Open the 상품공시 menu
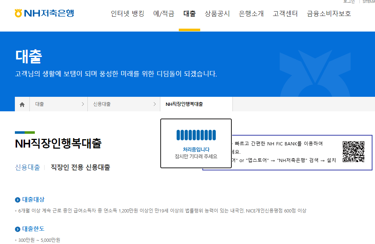 point(217,14)
